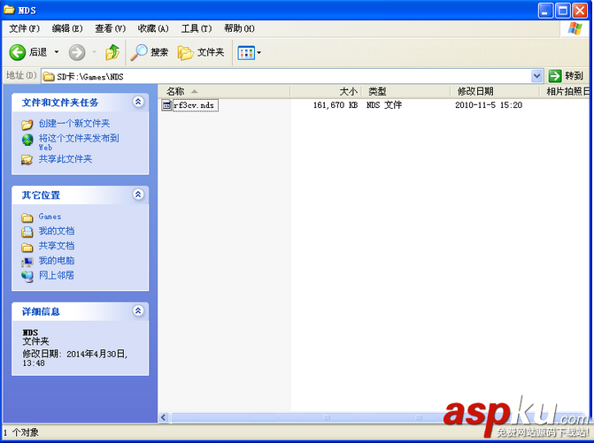Click the 2010-11-5 15:20 date cell
This screenshot has height=443, width=594.
[x=489, y=105]
